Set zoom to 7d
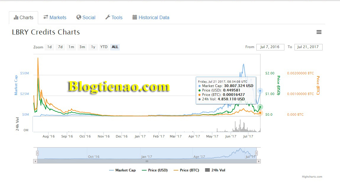The height and width of the screenshot is (185, 340). 60,47
